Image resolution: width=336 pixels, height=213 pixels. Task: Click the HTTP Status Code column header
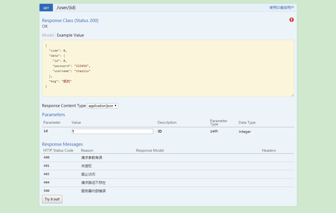click(58, 150)
